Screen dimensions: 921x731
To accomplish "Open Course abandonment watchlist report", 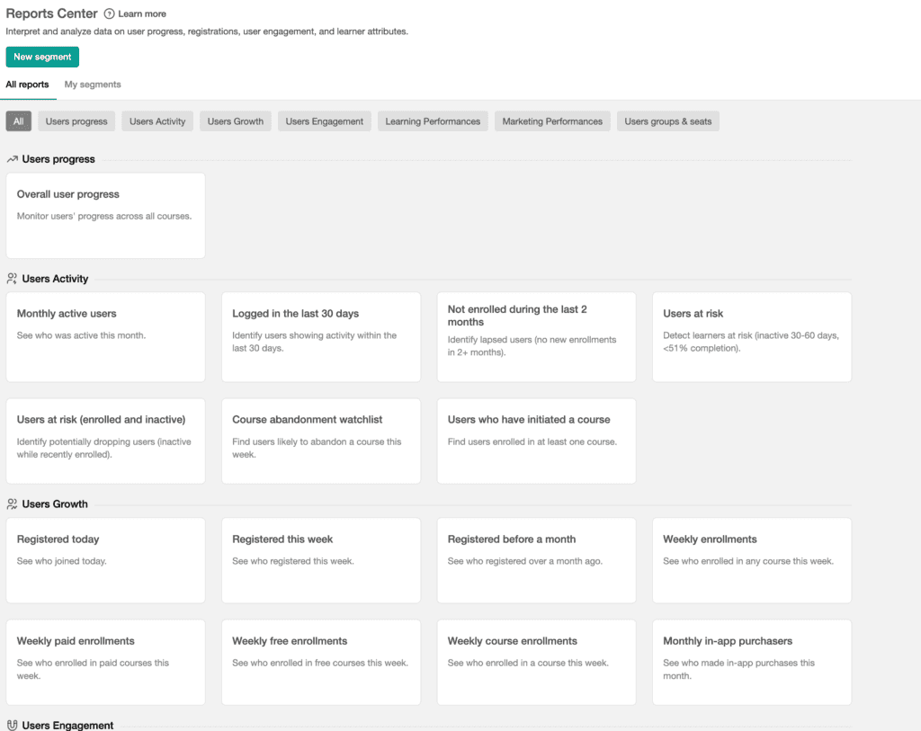I will [320, 441].
